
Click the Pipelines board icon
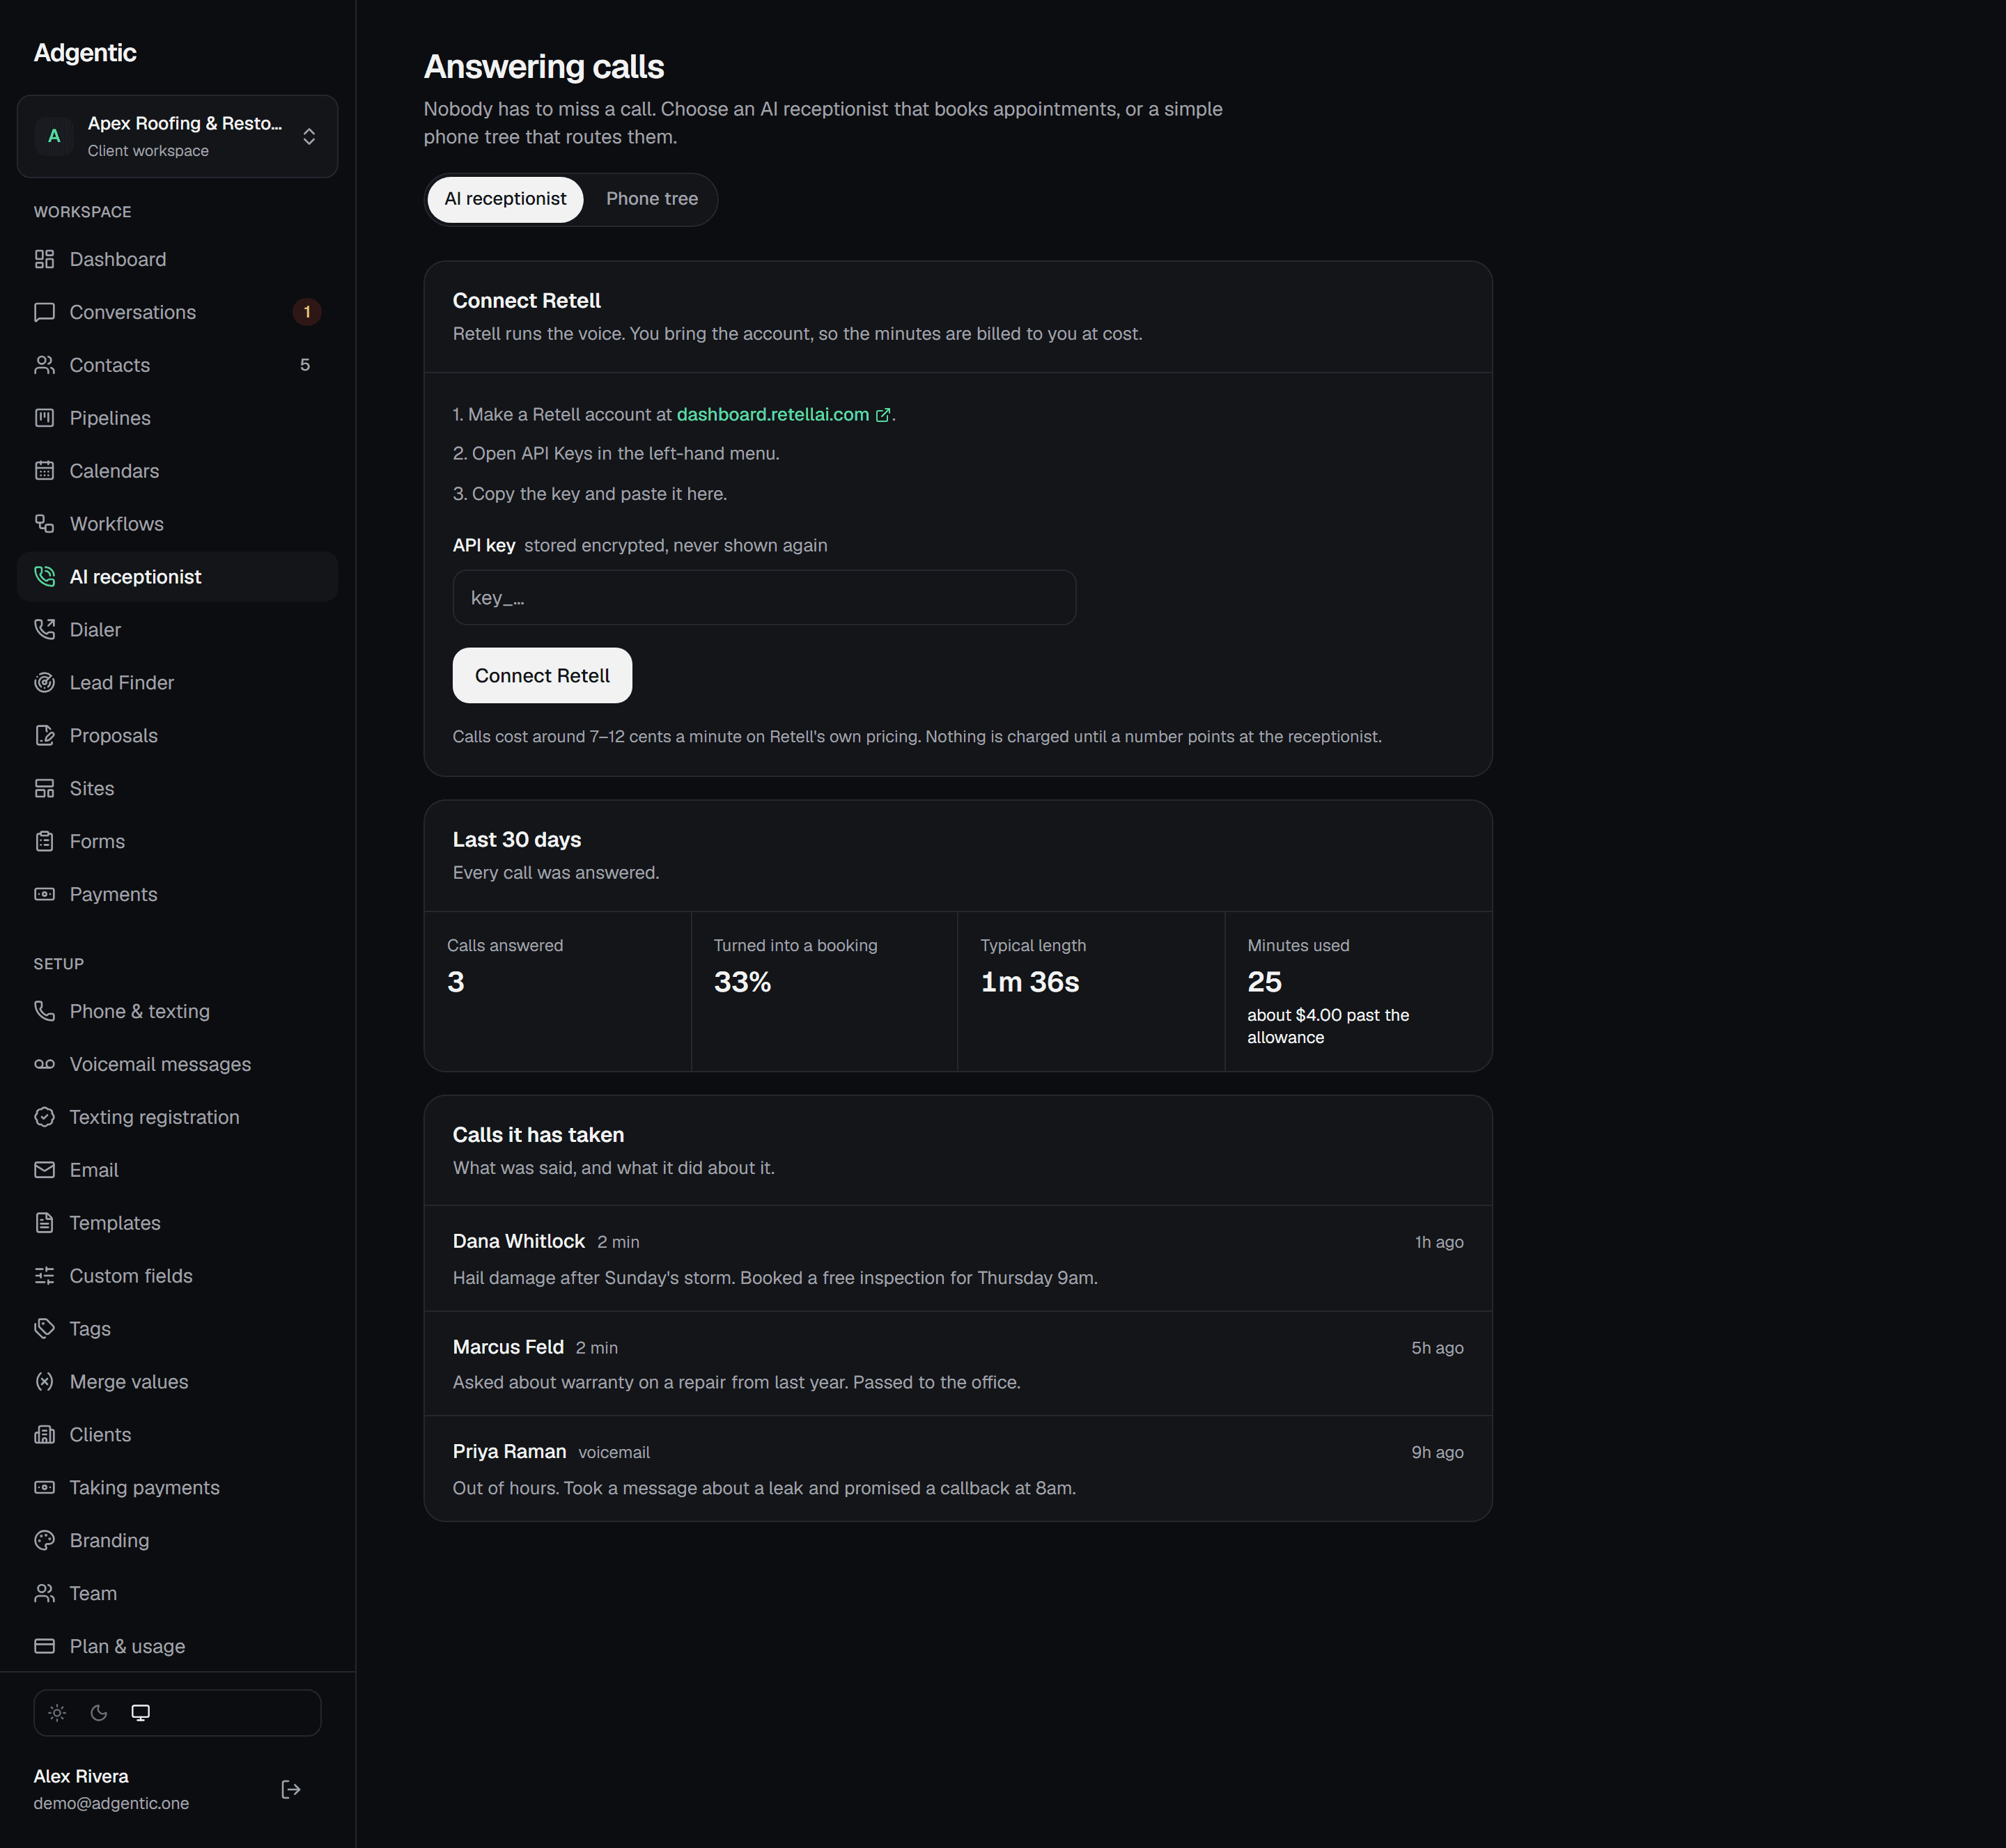pos(44,418)
